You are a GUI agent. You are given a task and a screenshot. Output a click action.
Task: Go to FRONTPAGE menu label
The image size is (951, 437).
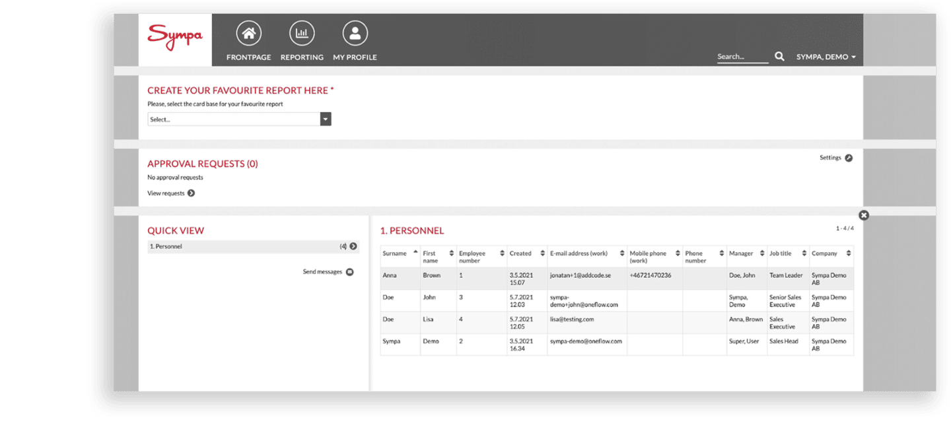249,57
